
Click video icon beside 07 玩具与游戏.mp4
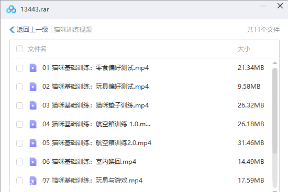pos(33,181)
